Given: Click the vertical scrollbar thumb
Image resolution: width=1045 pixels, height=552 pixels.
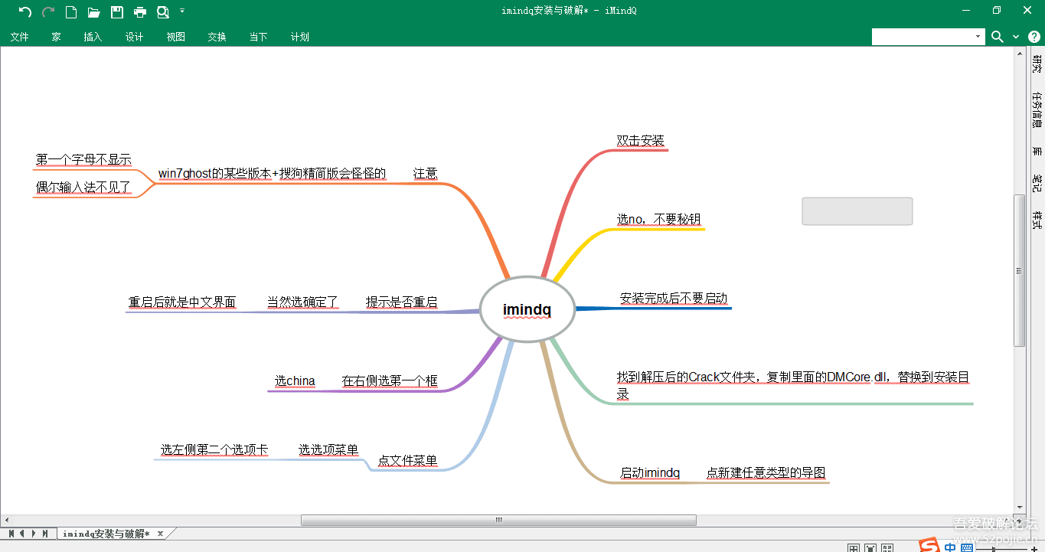Looking at the screenshot, I should (1019, 270).
